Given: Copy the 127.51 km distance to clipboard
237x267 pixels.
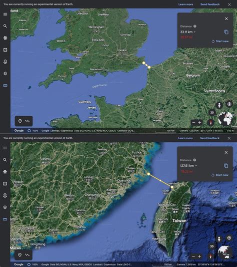Looking at the screenshot, I should click(226, 166).
